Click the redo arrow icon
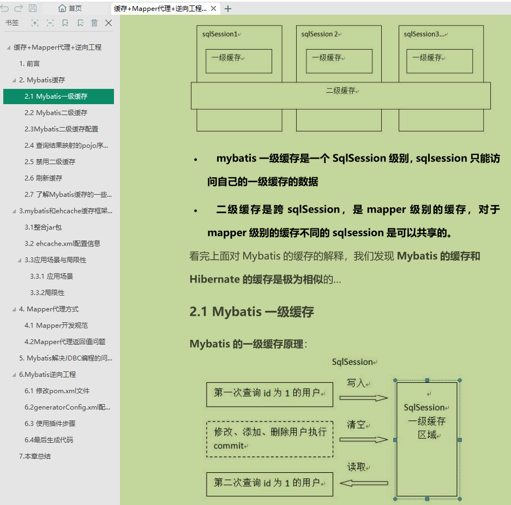511x505 pixels. pyautogui.click(x=19, y=8)
